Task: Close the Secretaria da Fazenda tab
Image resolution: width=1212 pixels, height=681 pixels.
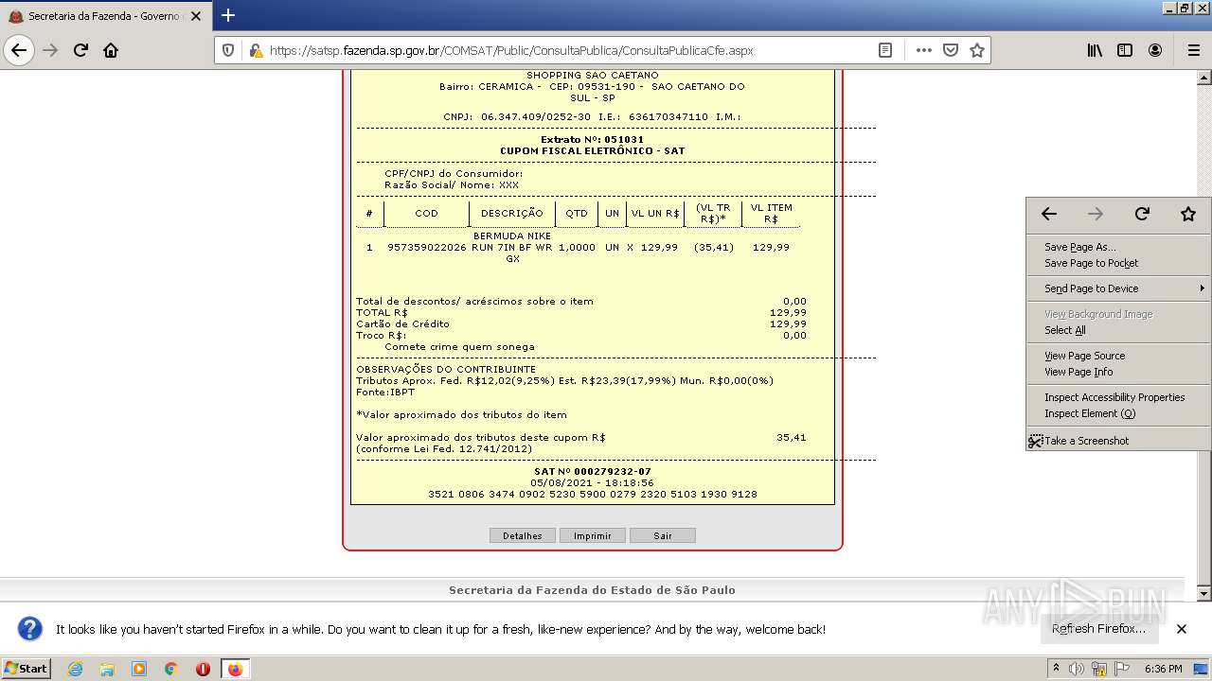Action: click(196, 16)
